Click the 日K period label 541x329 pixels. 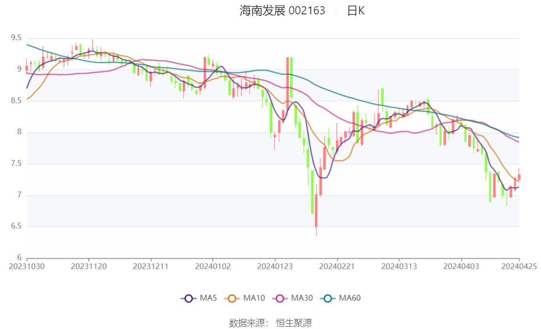pyautogui.click(x=356, y=11)
